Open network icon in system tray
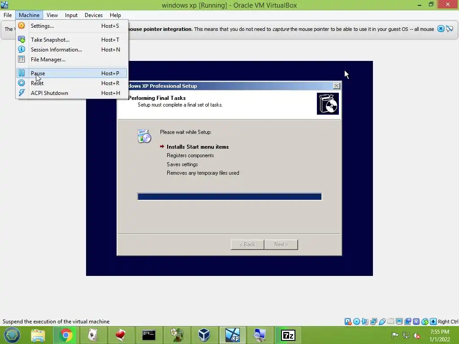 point(406,335)
